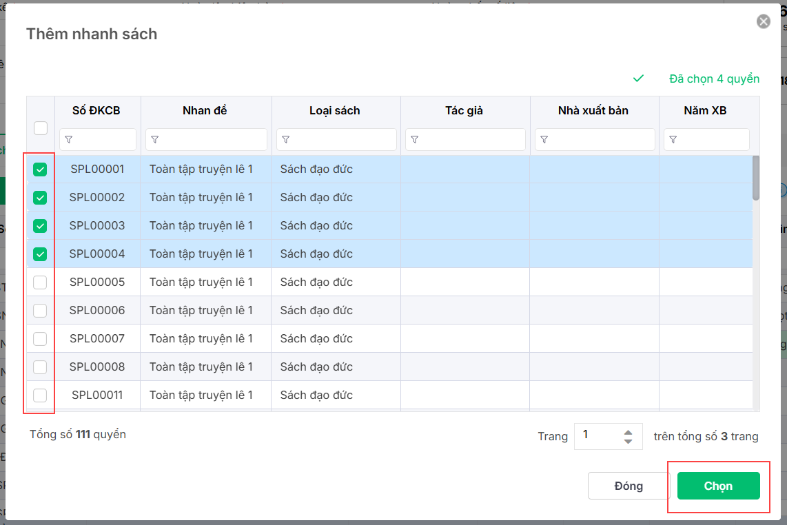Click the filter icon under Số ĐKCB

68,140
